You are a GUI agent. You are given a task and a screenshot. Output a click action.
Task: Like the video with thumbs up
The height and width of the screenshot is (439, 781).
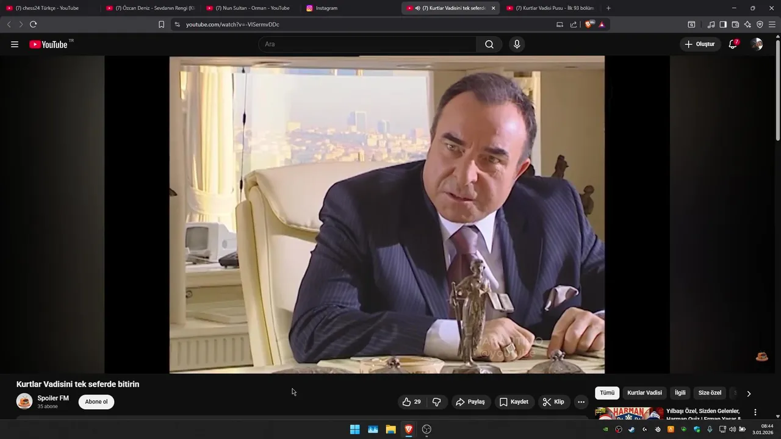(412, 402)
